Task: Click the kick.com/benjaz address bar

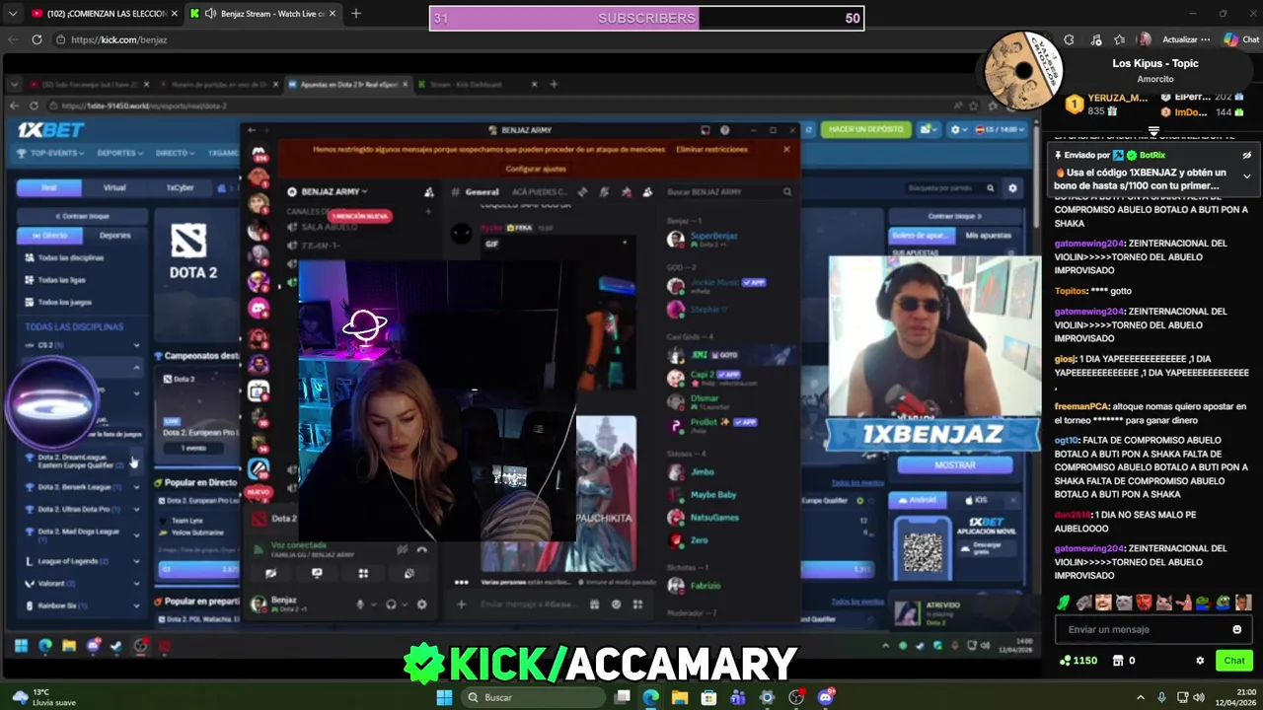Action: click(x=533, y=39)
